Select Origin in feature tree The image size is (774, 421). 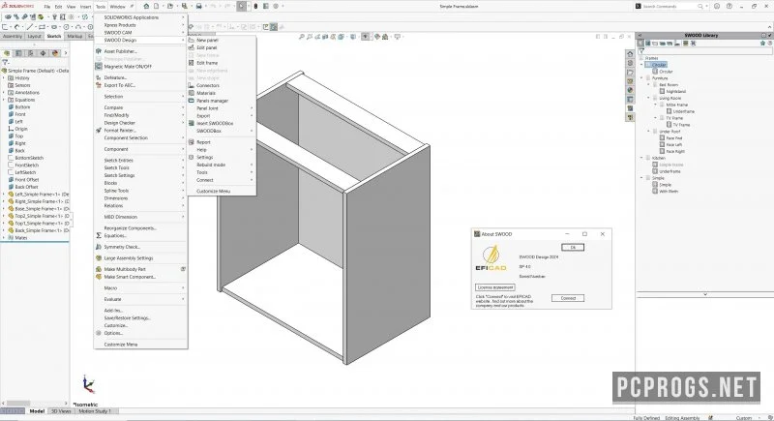(x=20, y=129)
